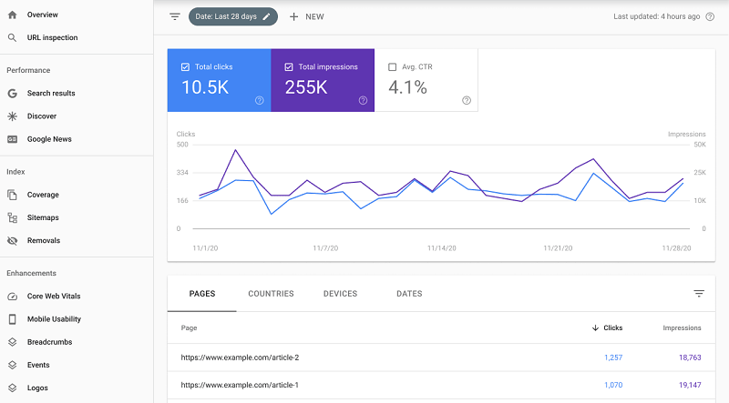Image resolution: width=729 pixels, height=403 pixels.
Task: Switch to the PAGES tab
Action: [x=202, y=294]
